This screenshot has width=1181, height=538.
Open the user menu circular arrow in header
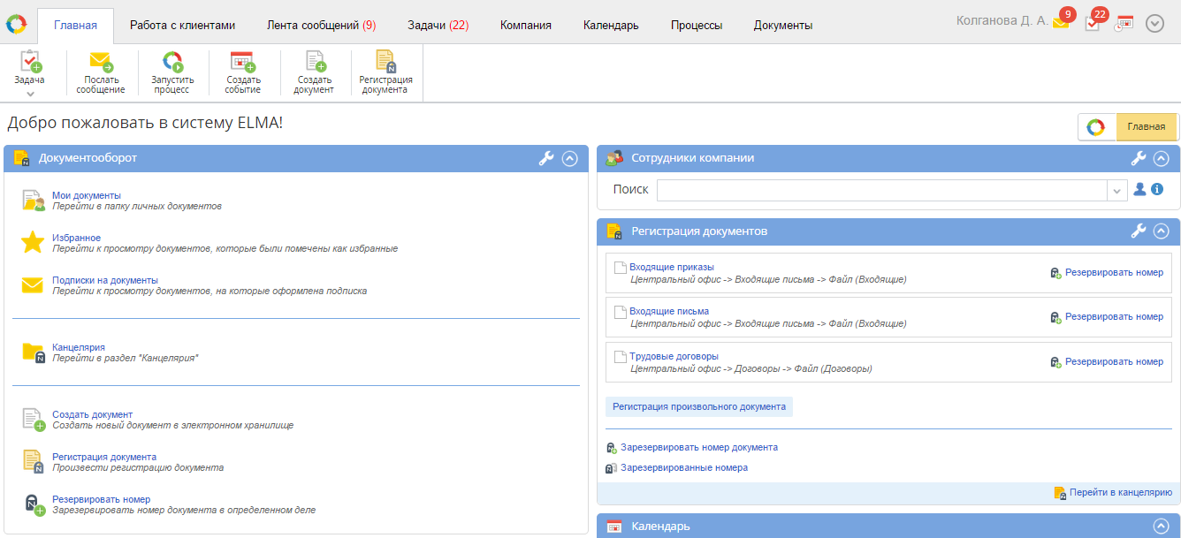(1154, 24)
